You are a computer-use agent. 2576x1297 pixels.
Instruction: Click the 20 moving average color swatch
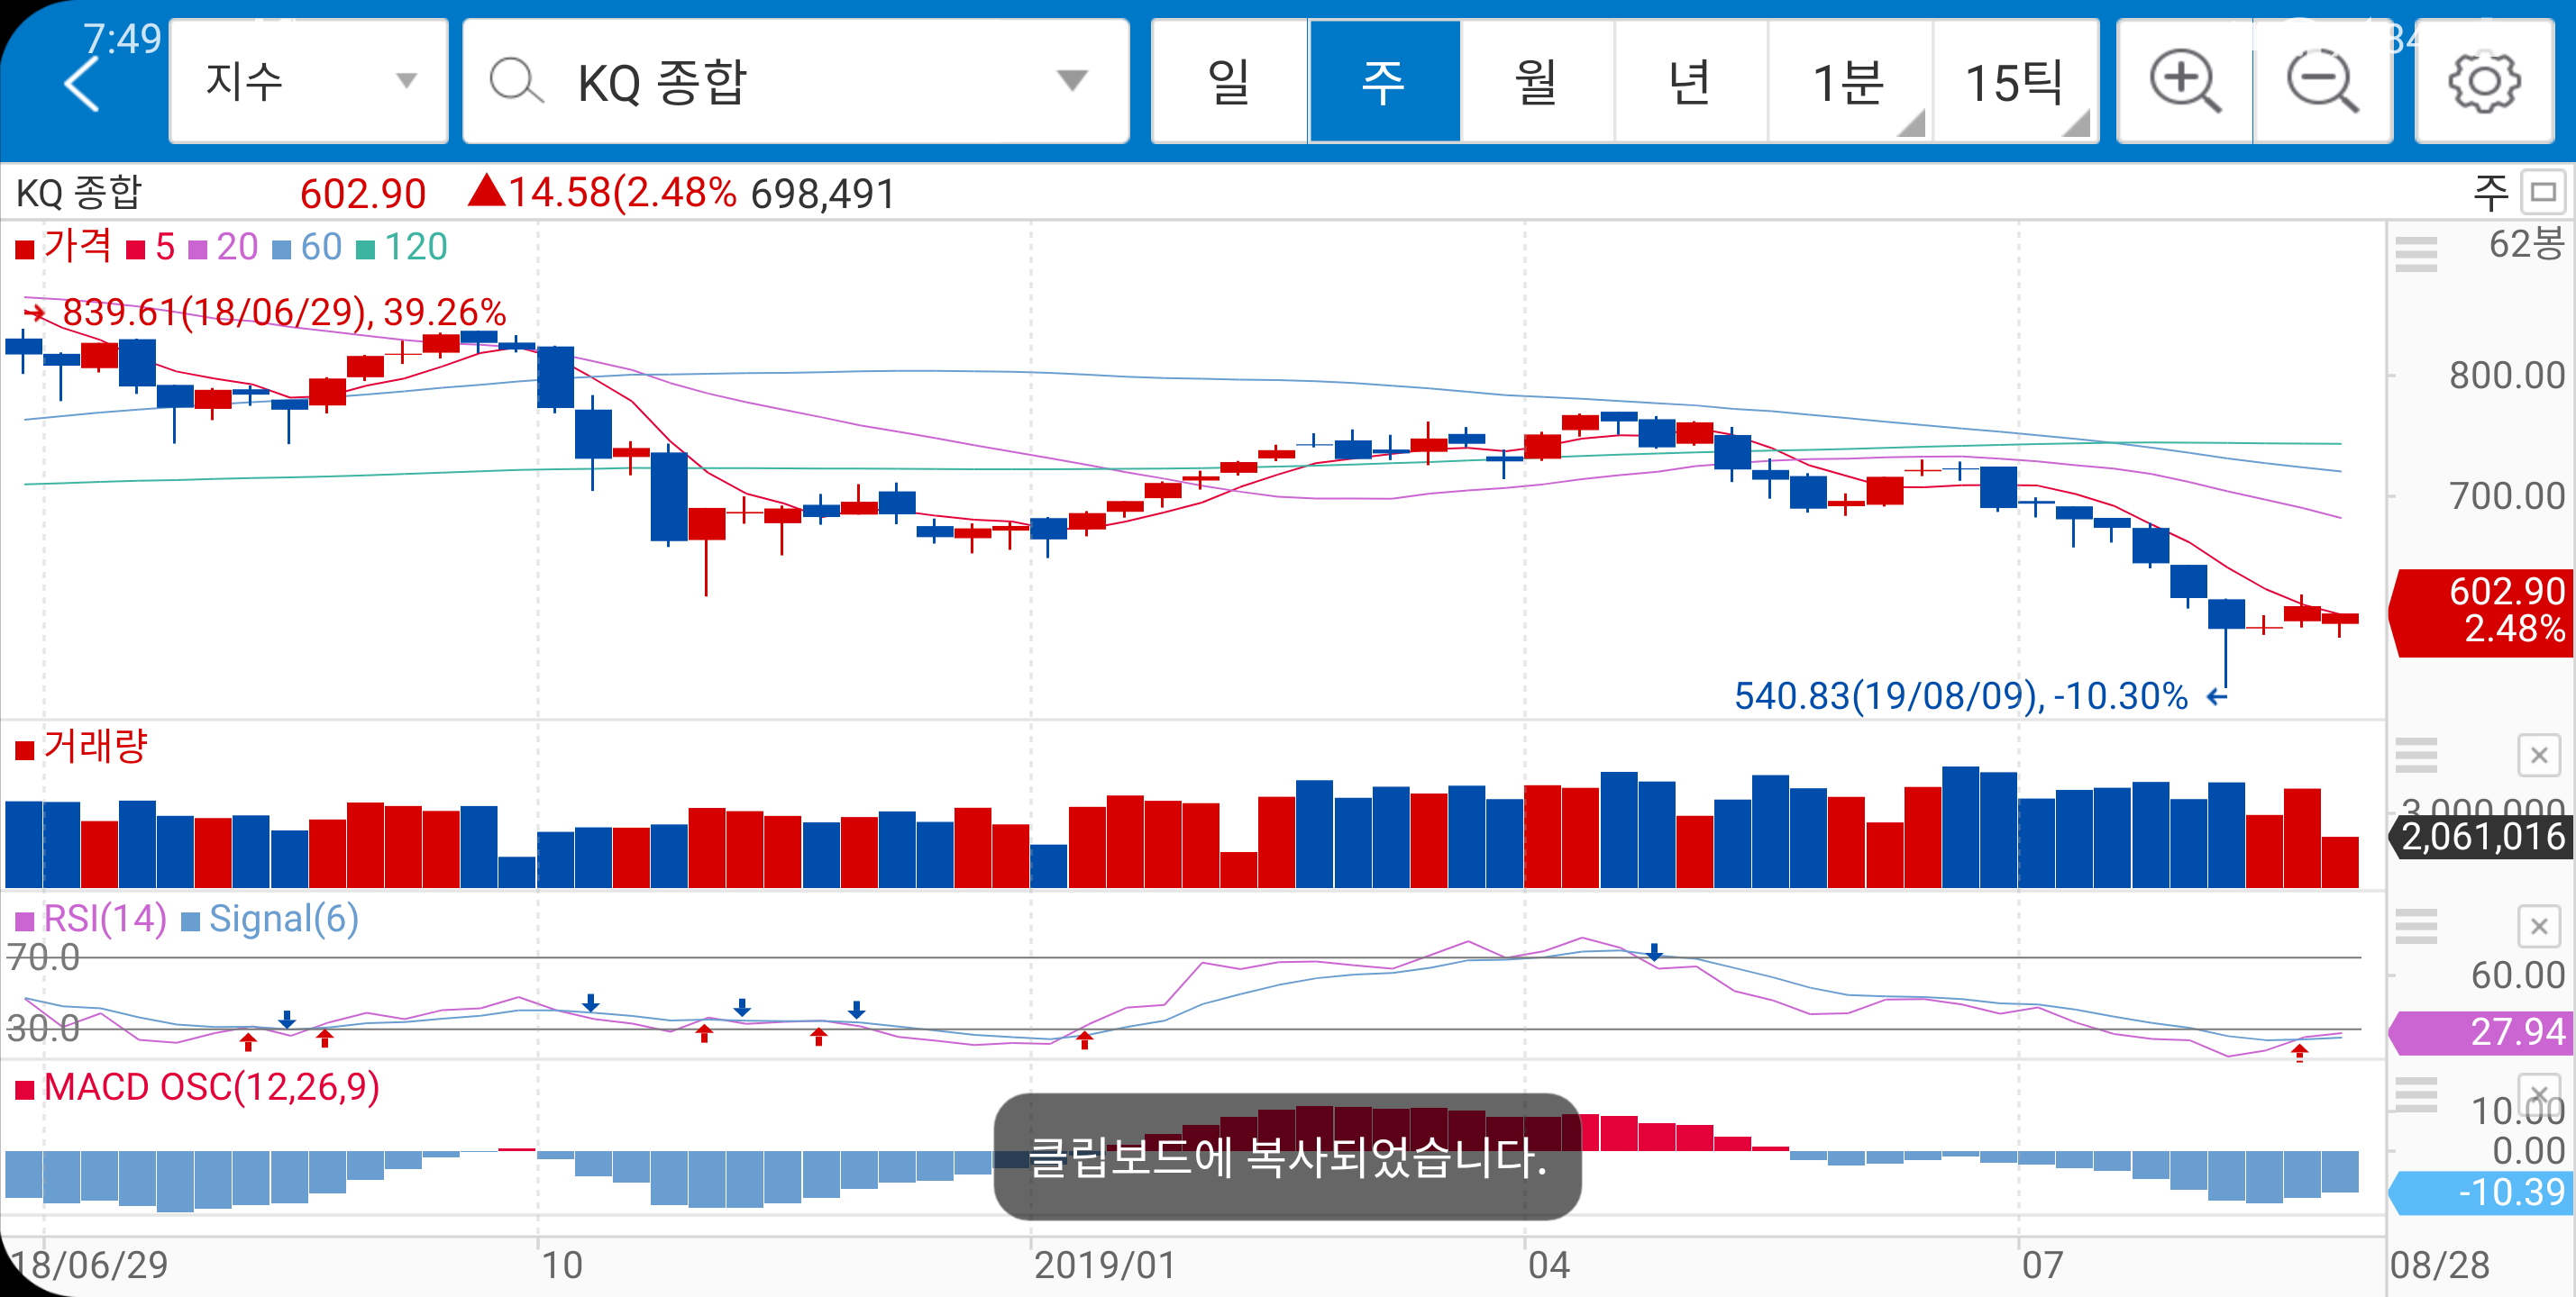coord(198,249)
